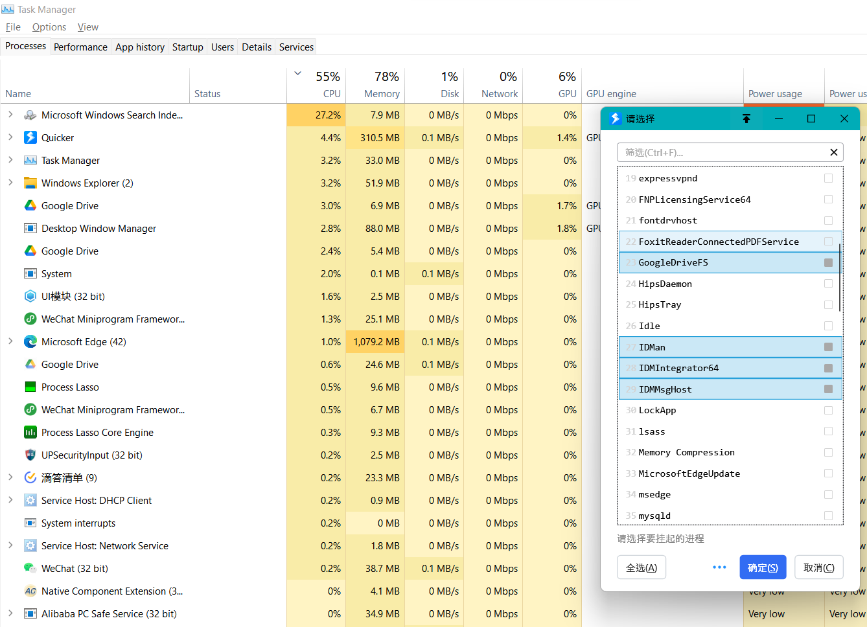The height and width of the screenshot is (627, 867).
Task: Click the Service Host: DHCP Client gear icon
Action: (x=30, y=501)
